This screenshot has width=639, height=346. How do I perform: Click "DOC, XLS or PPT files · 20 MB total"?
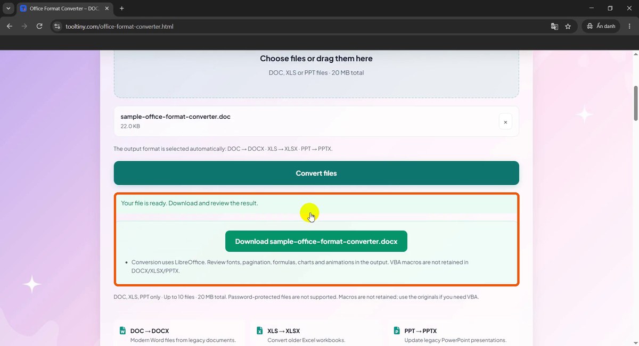(x=316, y=72)
